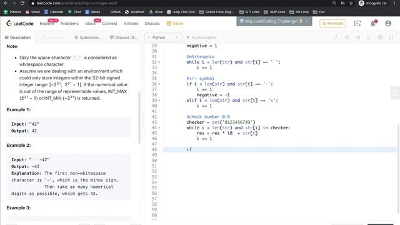Click the code braces format icon

coord(347,37)
